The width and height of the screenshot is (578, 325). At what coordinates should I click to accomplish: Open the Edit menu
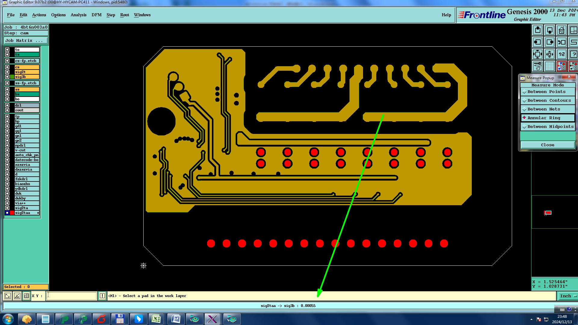coord(23,15)
